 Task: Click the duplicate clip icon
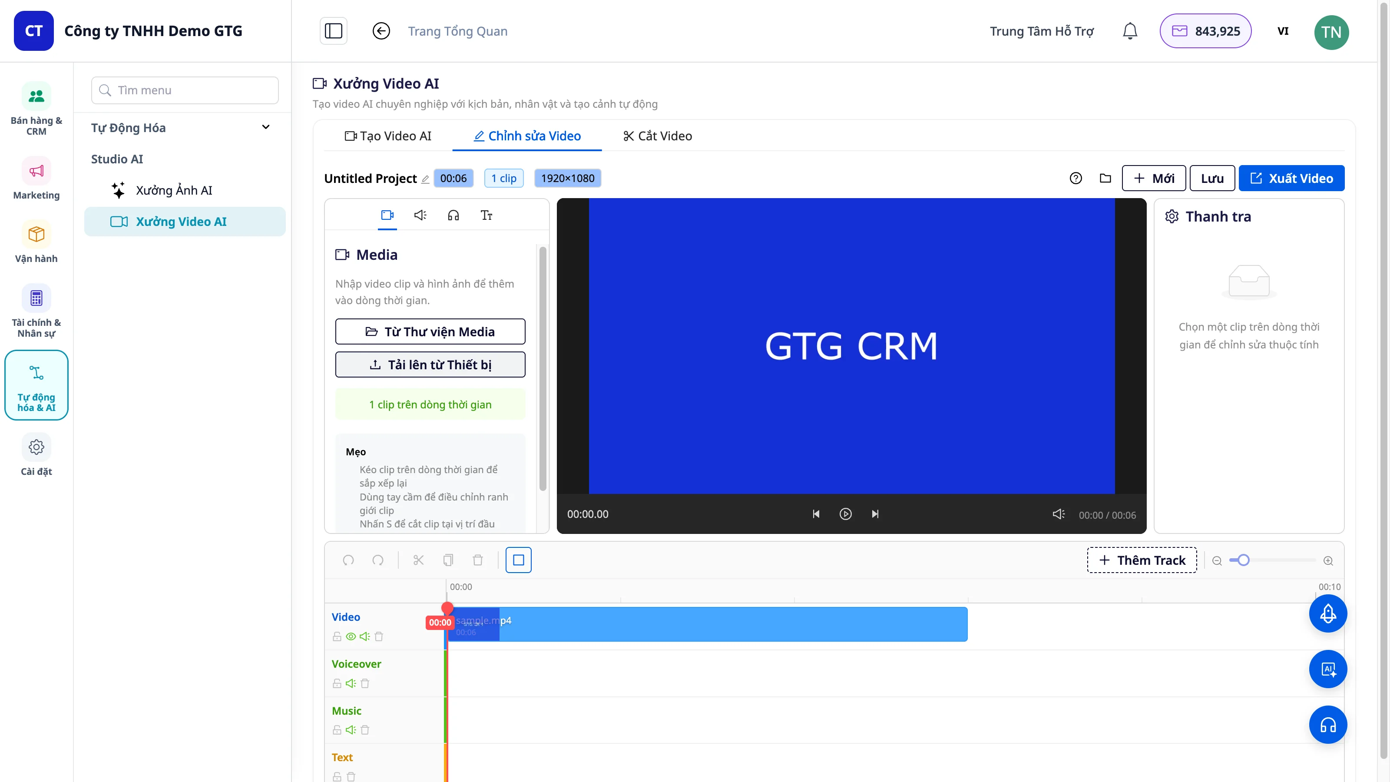tap(448, 560)
